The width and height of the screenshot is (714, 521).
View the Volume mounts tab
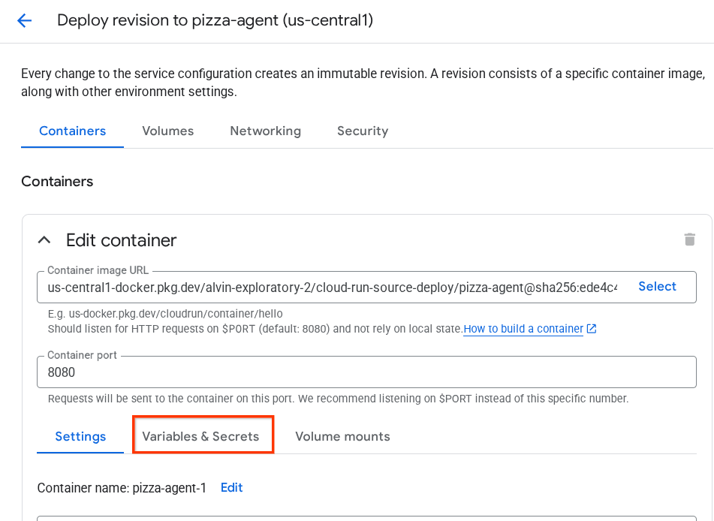pos(342,436)
